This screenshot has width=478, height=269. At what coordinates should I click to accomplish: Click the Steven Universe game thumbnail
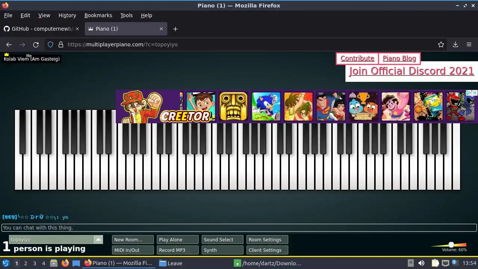[x=396, y=106]
